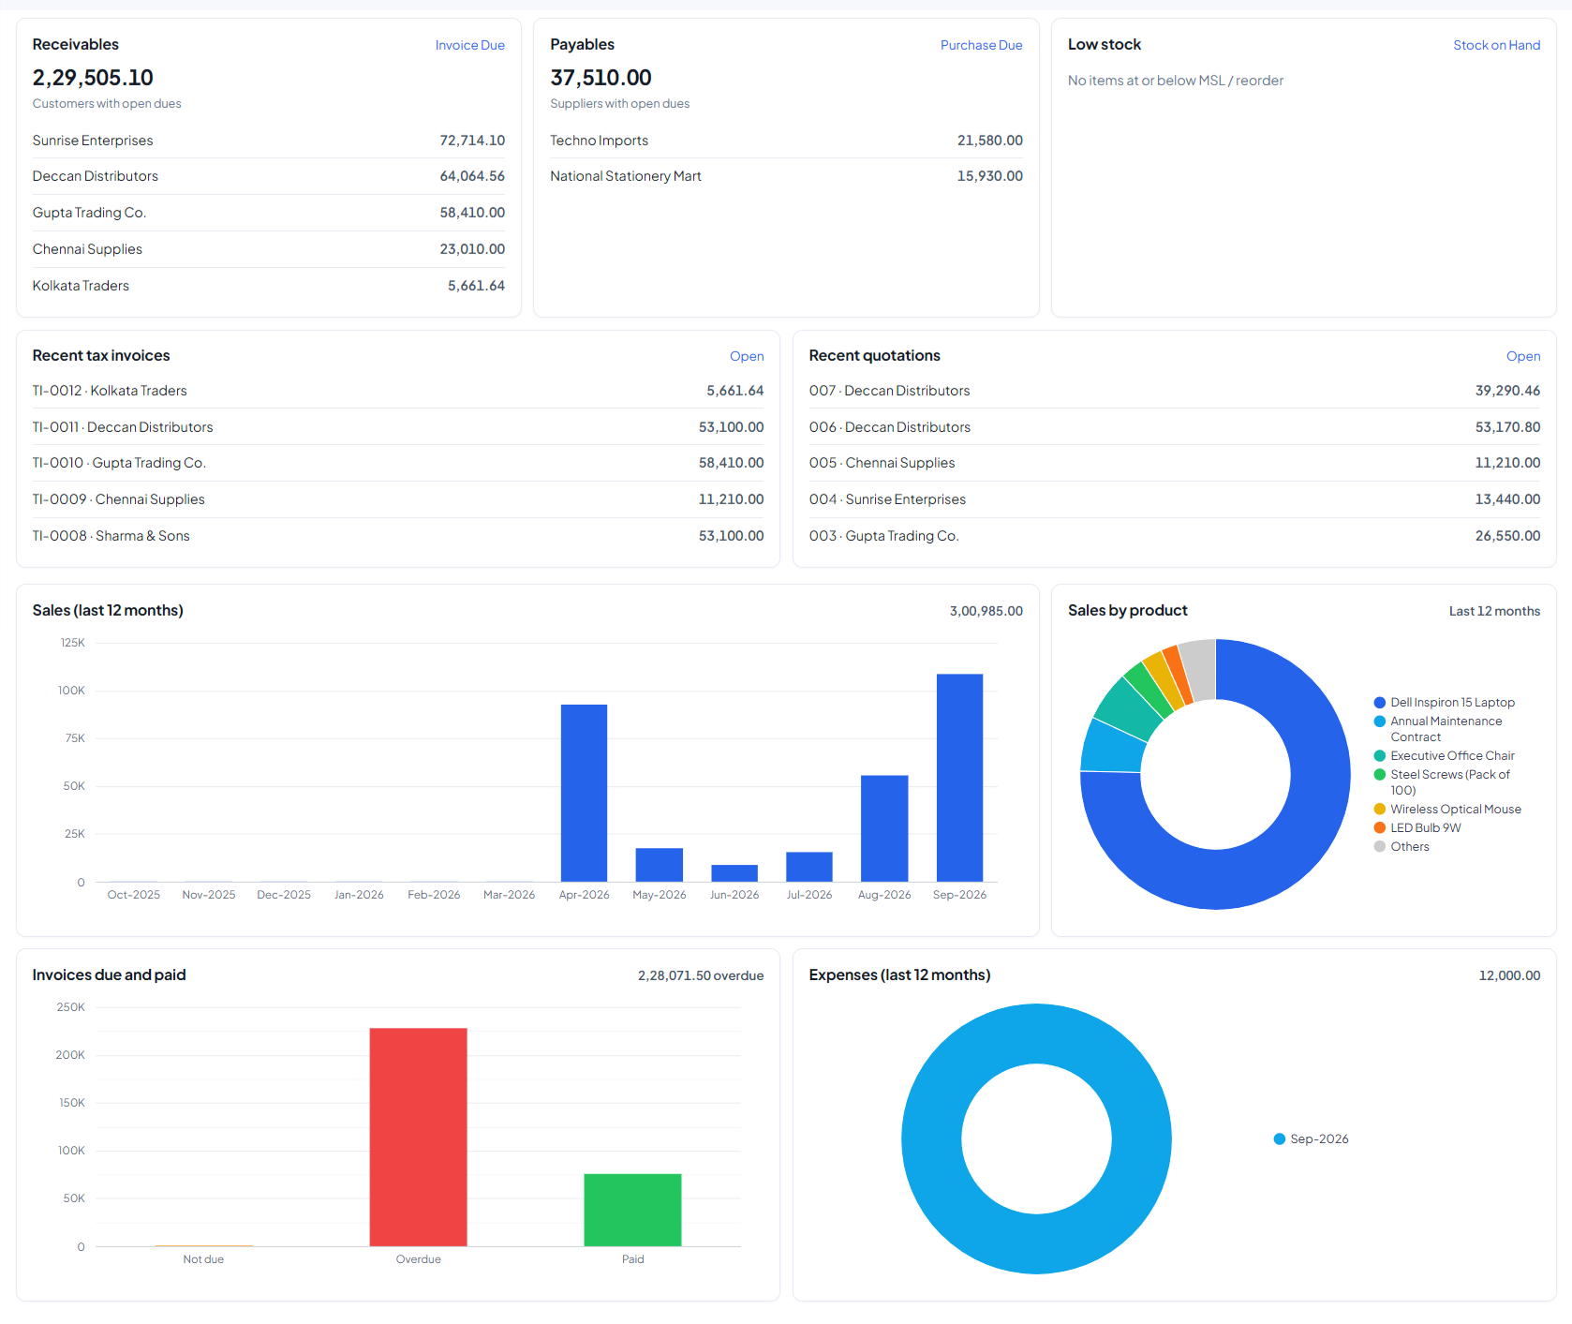Open the Invoice Due link in Receivables
This screenshot has height=1324, width=1572.
(x=469, y=45)
